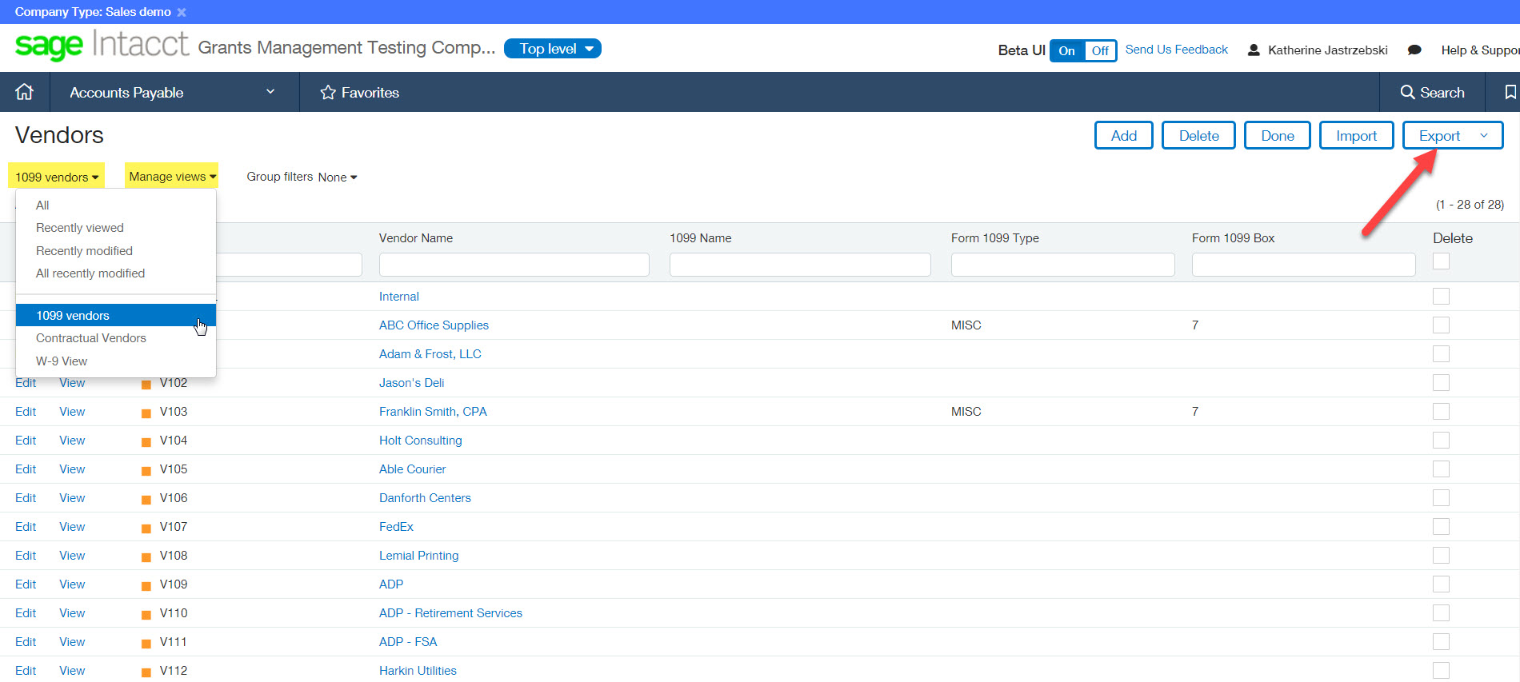The image size is (1520, 682).
Task: Choose W-9 View in the views list
Action: (62, 361)
